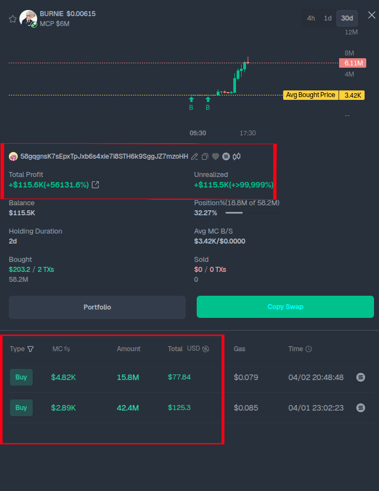Copy the wallet address
This screenshot has height=491, width=379.
pyautogui.click(x=205, y=156)
